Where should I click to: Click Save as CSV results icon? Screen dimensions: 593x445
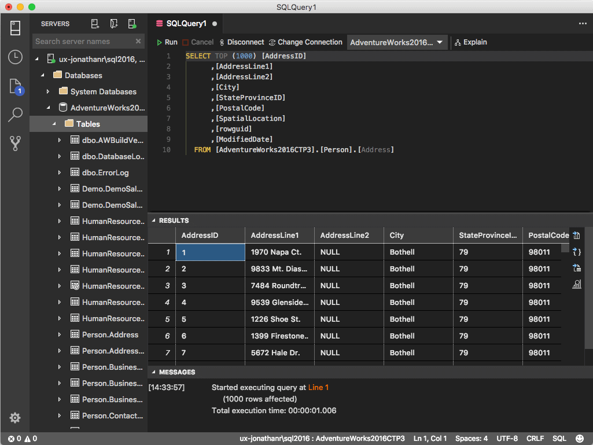[576, 236]
